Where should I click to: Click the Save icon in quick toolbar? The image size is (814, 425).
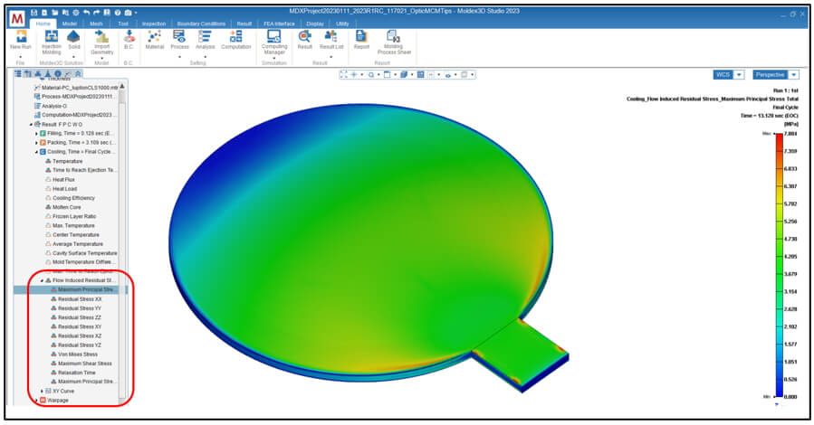tap(34, 12)
